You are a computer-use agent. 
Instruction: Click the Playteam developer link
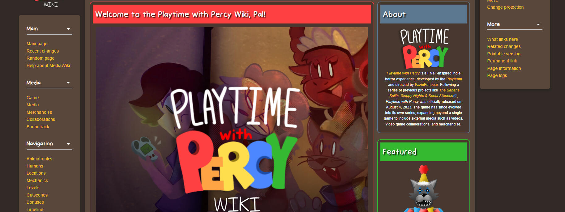click(x=454, y=79)
